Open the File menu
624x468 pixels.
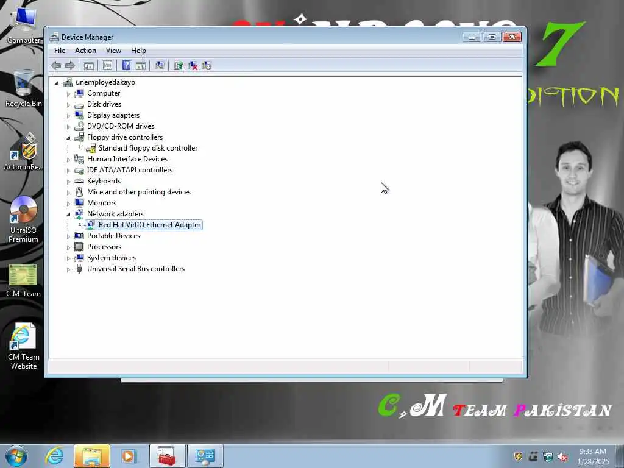click(x=60, y=51)
